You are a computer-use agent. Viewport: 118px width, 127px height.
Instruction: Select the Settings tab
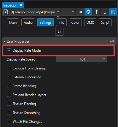(46, 22)
